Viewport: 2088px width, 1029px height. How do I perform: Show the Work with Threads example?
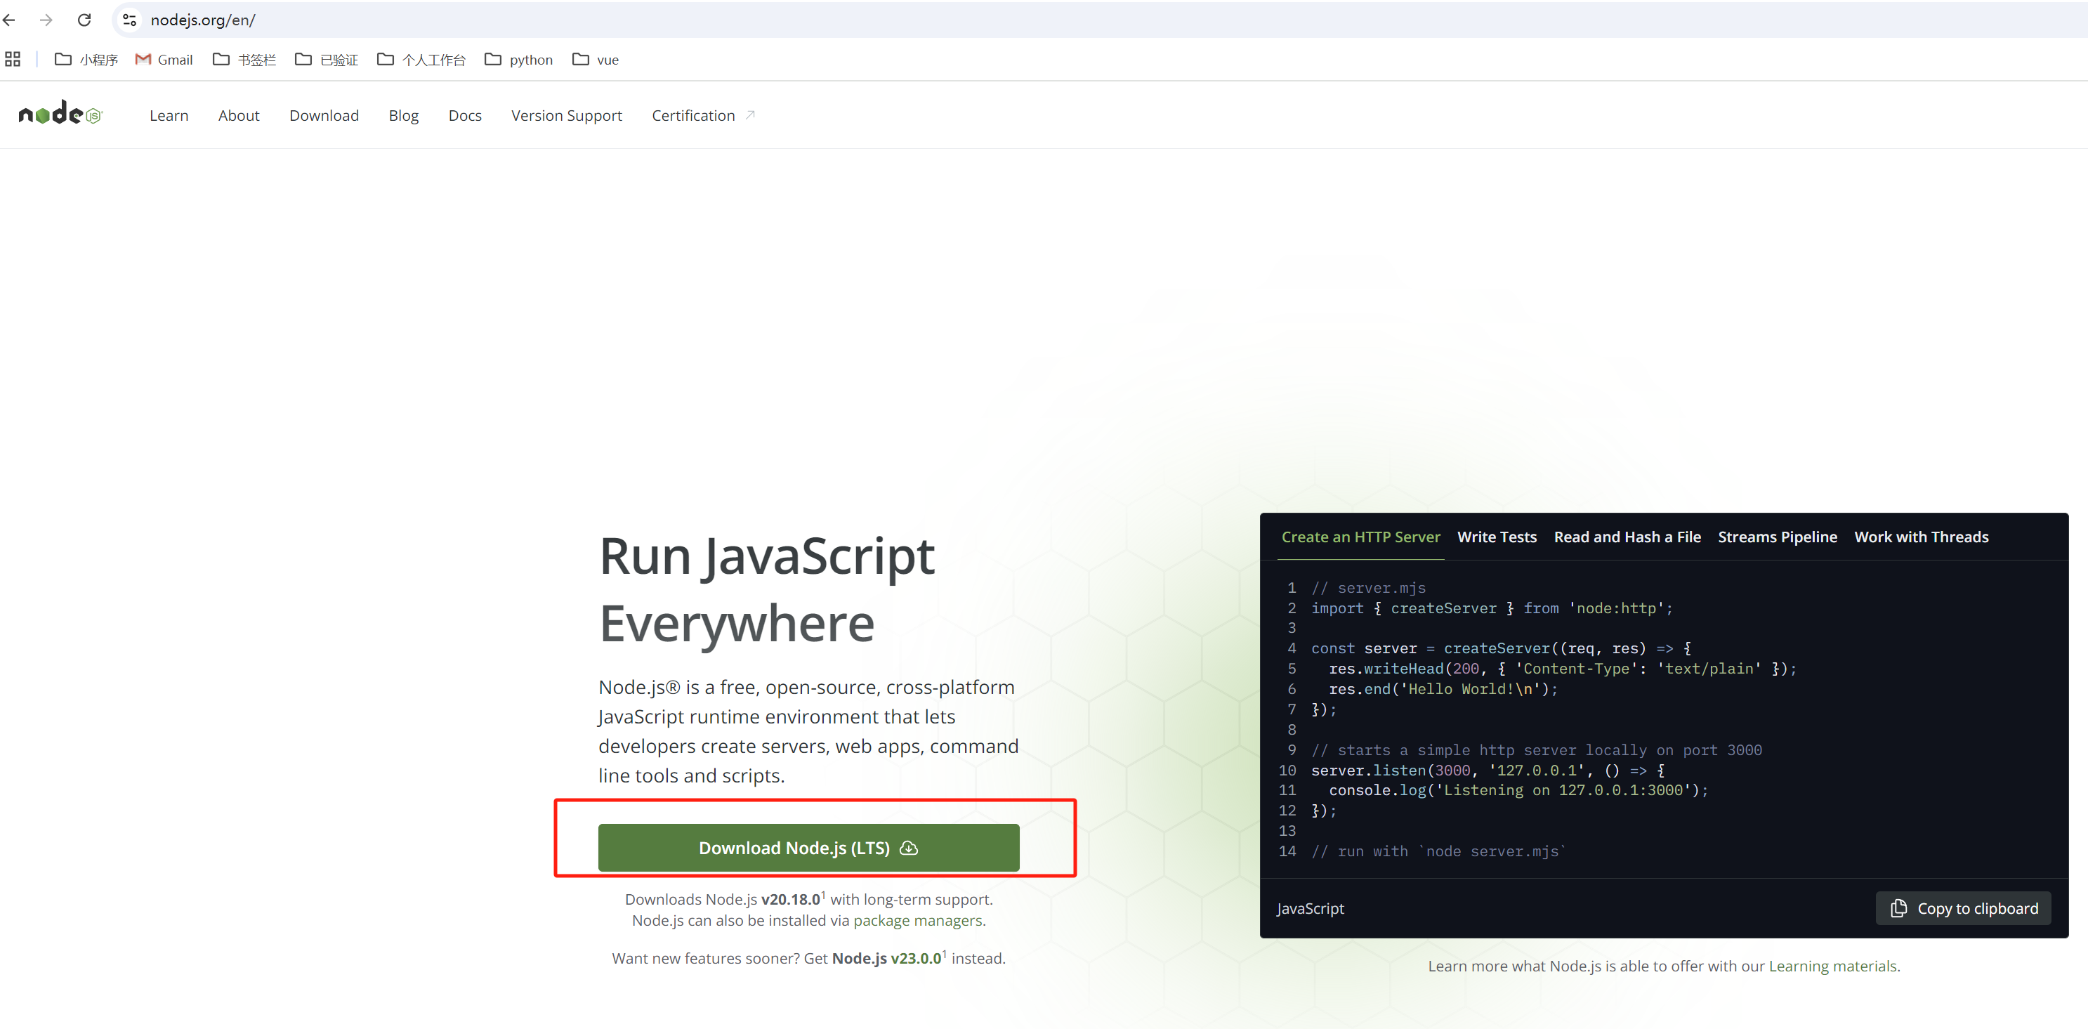pos(1921,537)
